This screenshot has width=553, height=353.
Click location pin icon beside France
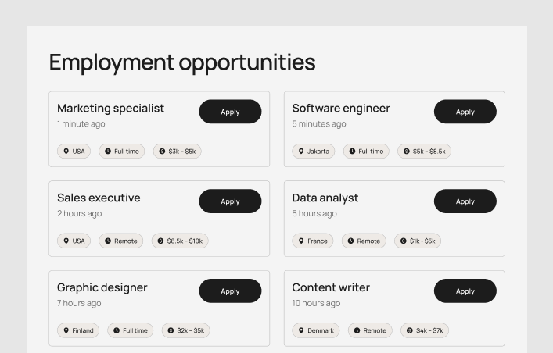301,241
